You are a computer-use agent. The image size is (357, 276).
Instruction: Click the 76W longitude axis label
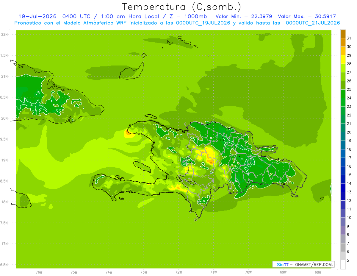click(x=39, y=272)
